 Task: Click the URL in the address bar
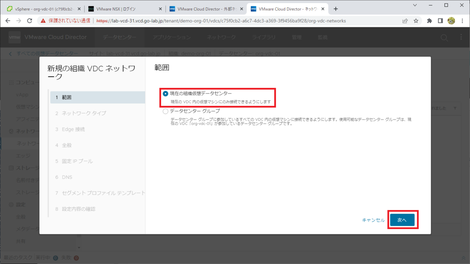[x=221, y=21]
